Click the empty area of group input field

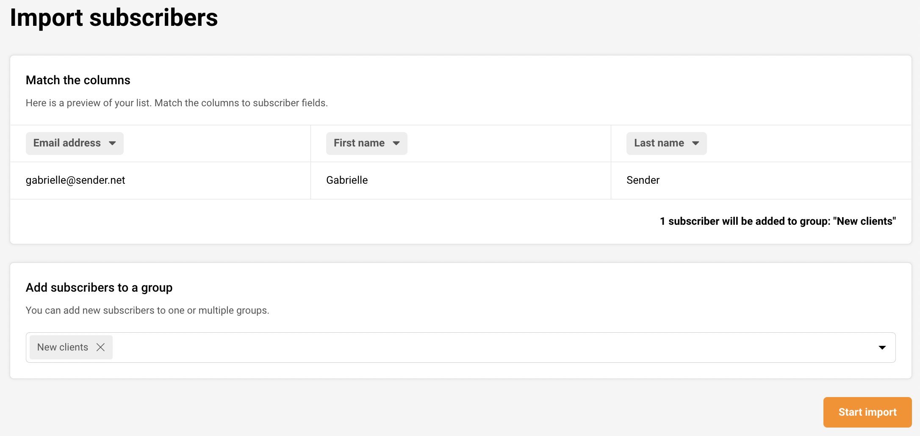click(466, 348)
